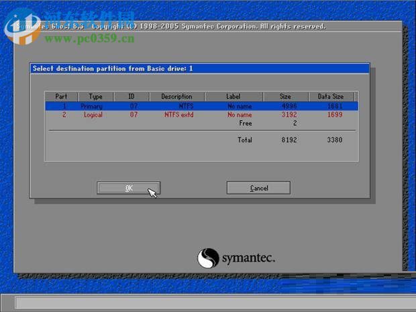Viewport: 416px width, 312px height.
Task: Click the Size column header
Action: [285, 97]
